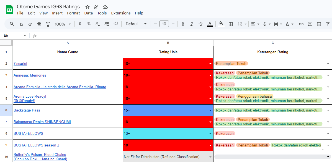
Task: Open the zoom 100% dropdown
Action: 63,24
